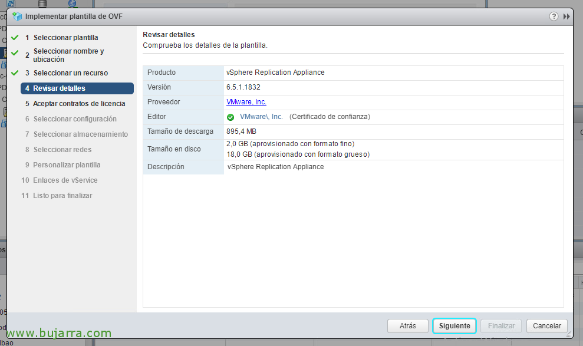Click the version value 6.5.1.1832
Image resolution: width=583 pixels, height=346 pixels.
coord(243,87)
